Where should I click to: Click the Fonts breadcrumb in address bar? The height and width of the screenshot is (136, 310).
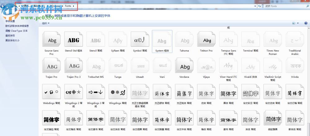pos(68,6)
